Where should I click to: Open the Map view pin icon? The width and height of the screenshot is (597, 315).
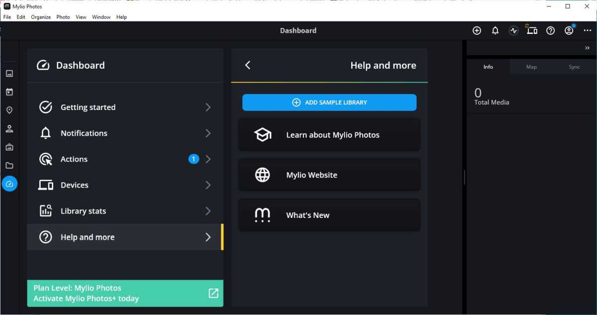pos(9,110)
